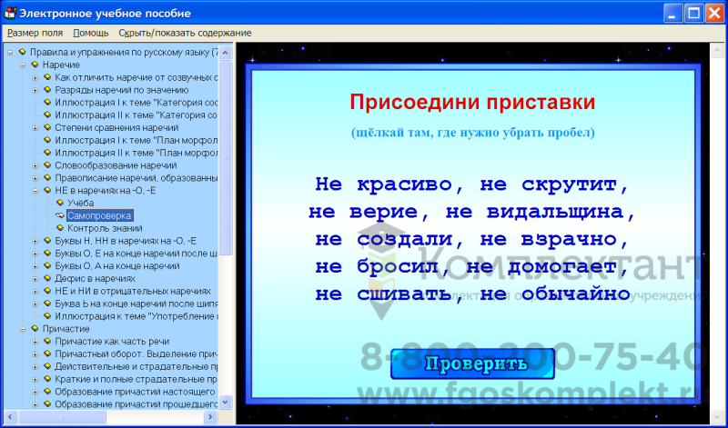Click icon of Буквы О, А на конце
This screenshot has width=728, height=428.
coord(47,265)
